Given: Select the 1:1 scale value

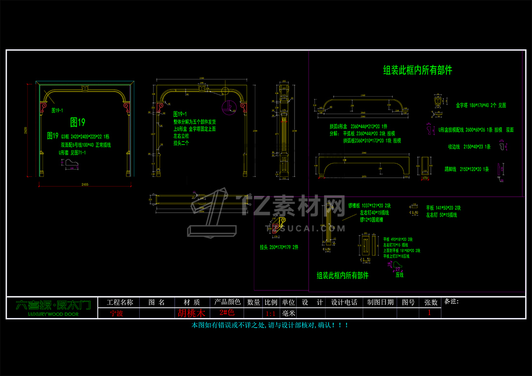Looking at the screenshot, I should pyautogui.click(x=271, y=314).
